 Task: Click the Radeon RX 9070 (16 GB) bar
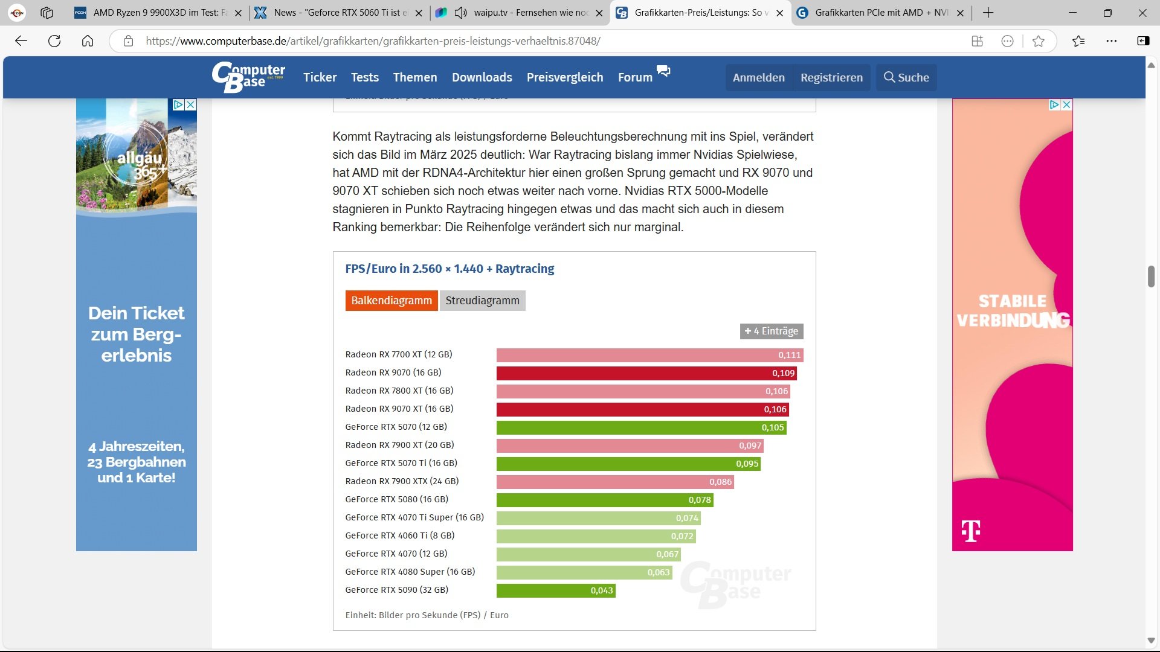[646, 373]
